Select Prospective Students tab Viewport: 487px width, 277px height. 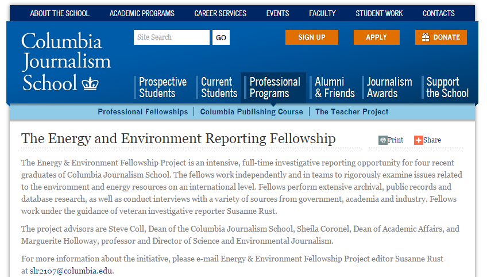coord(163,87)
